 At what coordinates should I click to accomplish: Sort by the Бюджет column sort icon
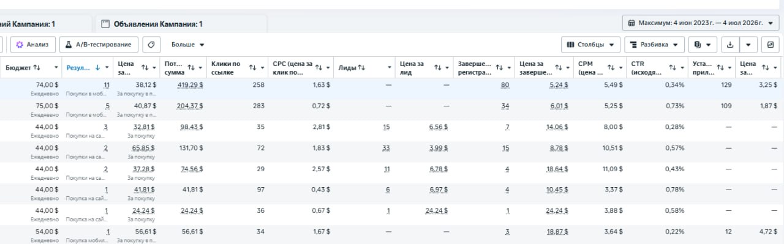click(37, 67)
